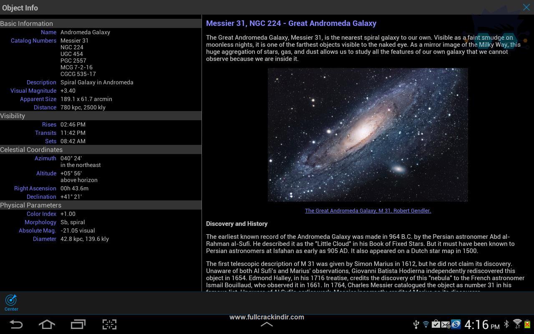Tap the color index +1.00 value
Image resolution: width=534 pixels, height=334 pixels.
(x=68, y=214)
